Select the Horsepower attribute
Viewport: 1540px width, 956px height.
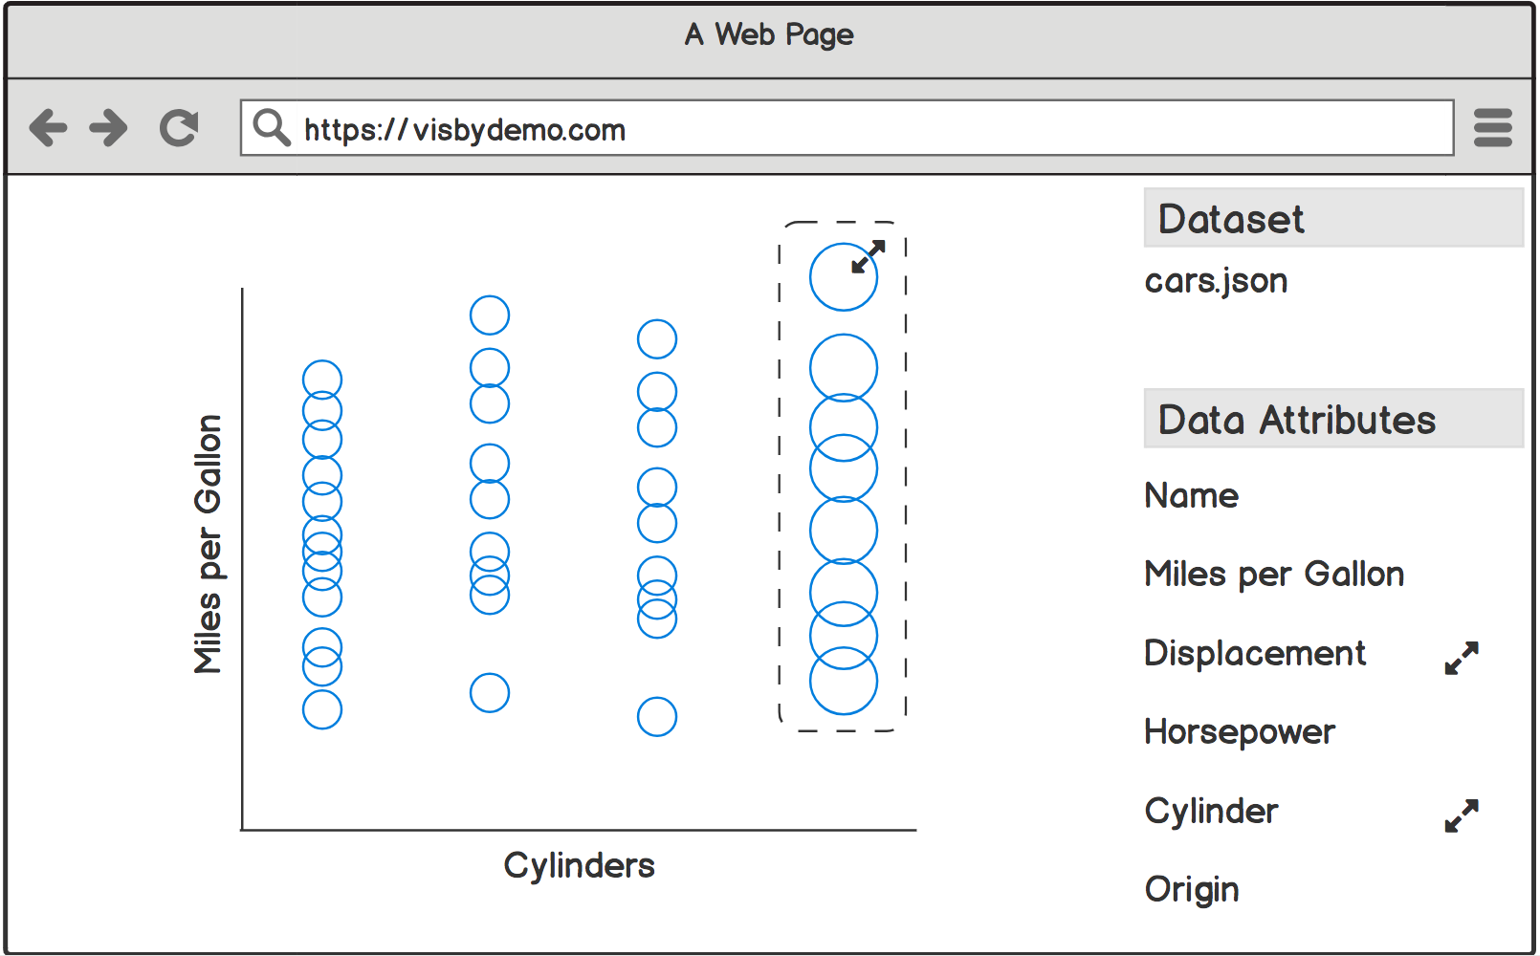(1239, 732)
